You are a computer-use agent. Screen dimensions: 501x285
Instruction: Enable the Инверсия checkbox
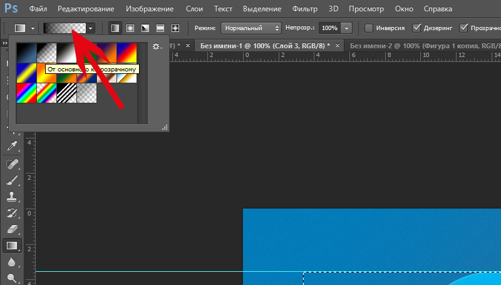(x=369, y=28)
